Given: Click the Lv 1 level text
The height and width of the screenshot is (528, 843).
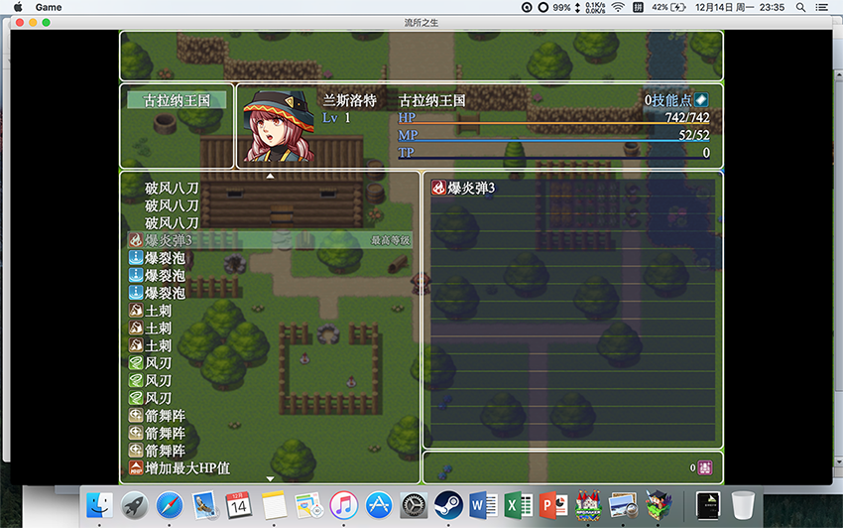Looking at the screenshot, I should [x=336, y=118].
